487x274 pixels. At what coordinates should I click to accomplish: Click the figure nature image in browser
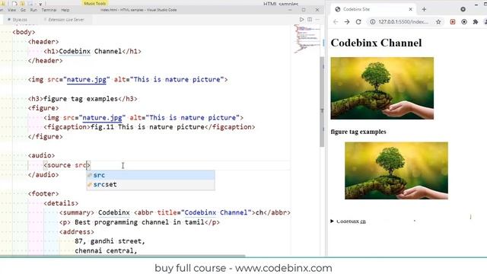(x=396, y=170)
